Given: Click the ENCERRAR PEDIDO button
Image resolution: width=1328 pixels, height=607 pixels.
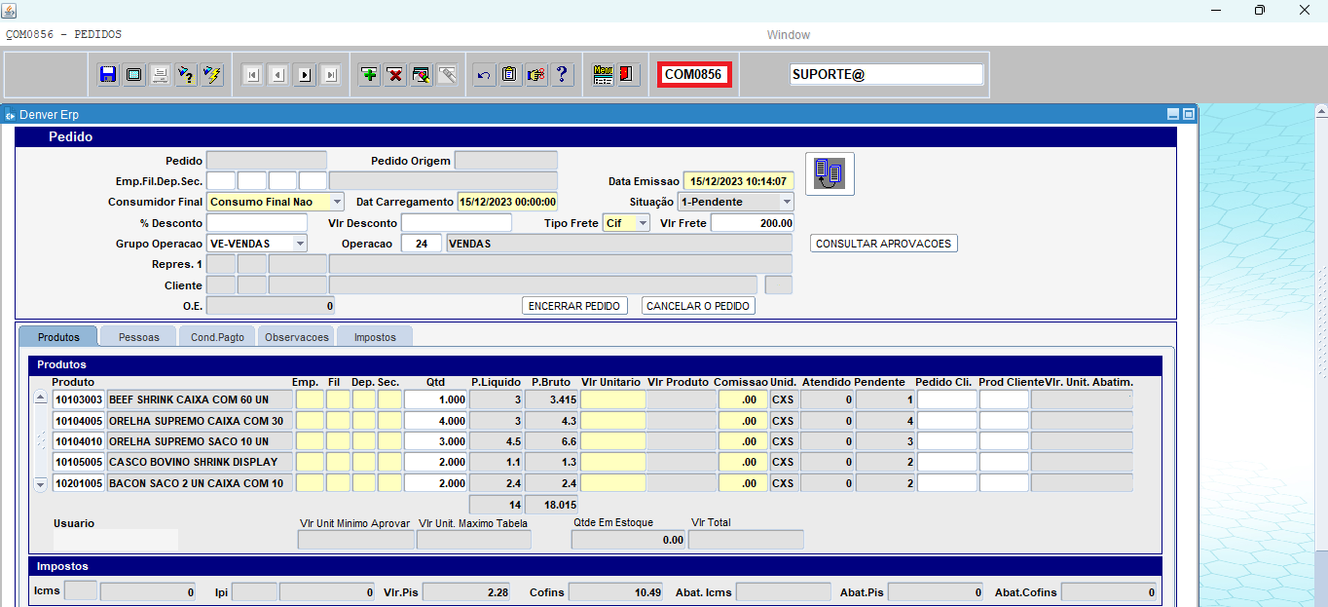Looking at the screenshot, I should click(x=574, y=306).
